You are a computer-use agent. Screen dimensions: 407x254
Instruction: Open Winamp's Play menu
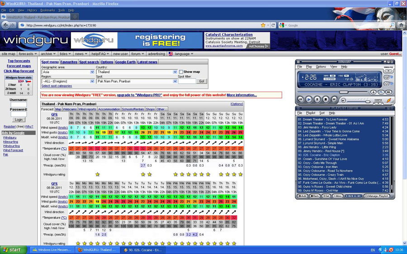point(309,66)
